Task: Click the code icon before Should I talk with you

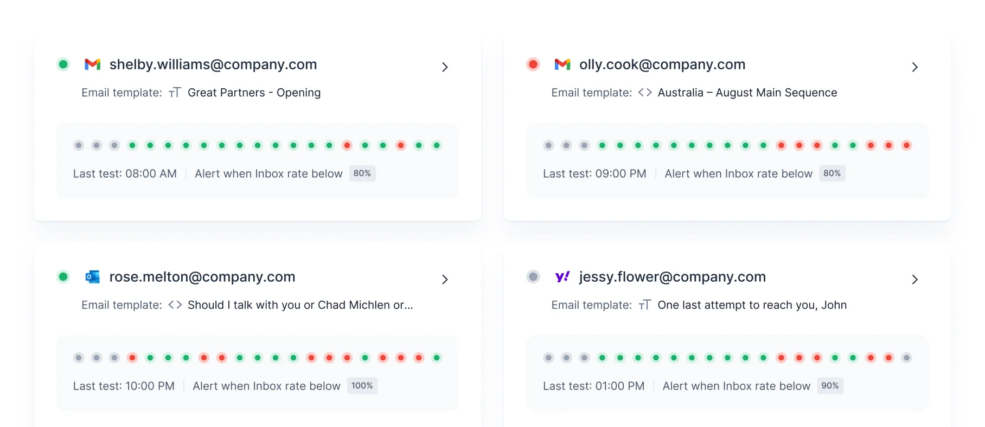Action: pos(175,305)
